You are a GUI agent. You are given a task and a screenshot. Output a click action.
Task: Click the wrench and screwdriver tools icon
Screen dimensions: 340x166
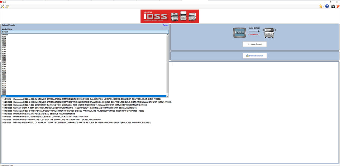3,6
